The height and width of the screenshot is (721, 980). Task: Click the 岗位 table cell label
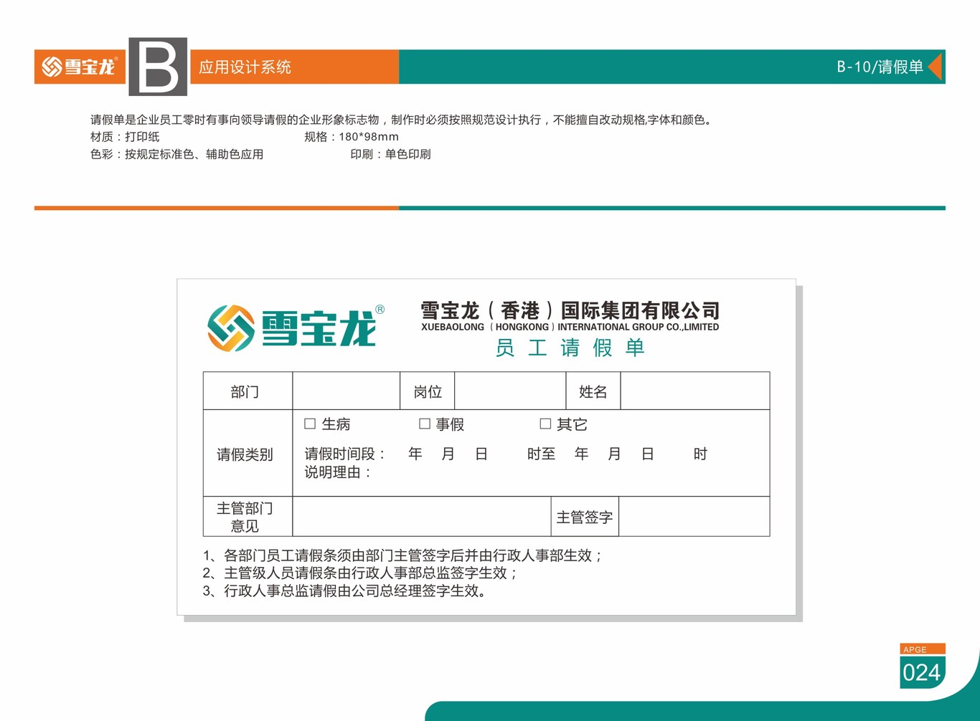[x=428, y=392]
